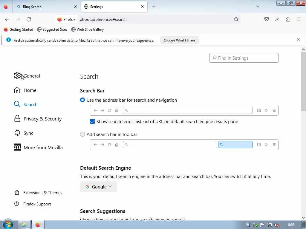Image resolution: width=306 pixels, height=229 pixels.
Task: Bookmark this page with the star icon
Action: 236,19
